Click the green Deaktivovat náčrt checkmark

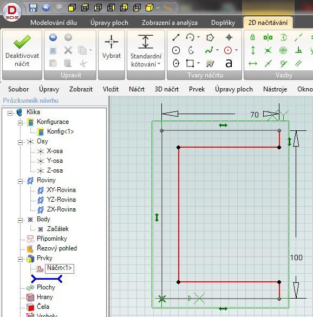pos(22,42)
